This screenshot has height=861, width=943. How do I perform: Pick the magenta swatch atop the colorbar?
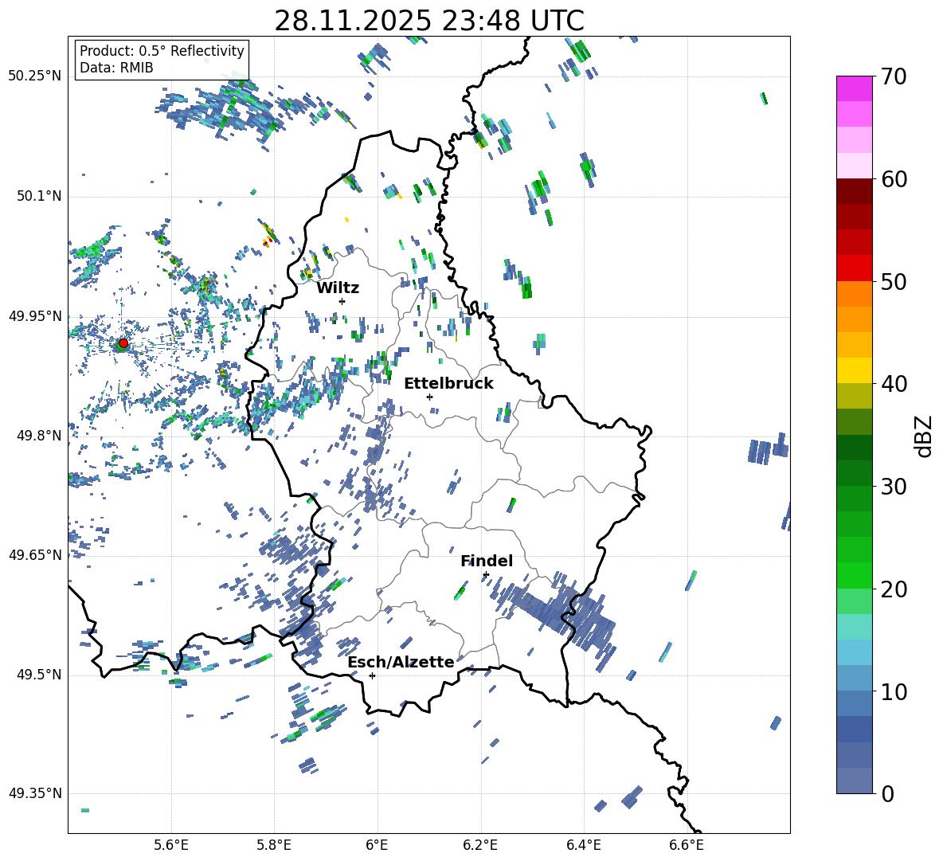click(x=855, y=88)
